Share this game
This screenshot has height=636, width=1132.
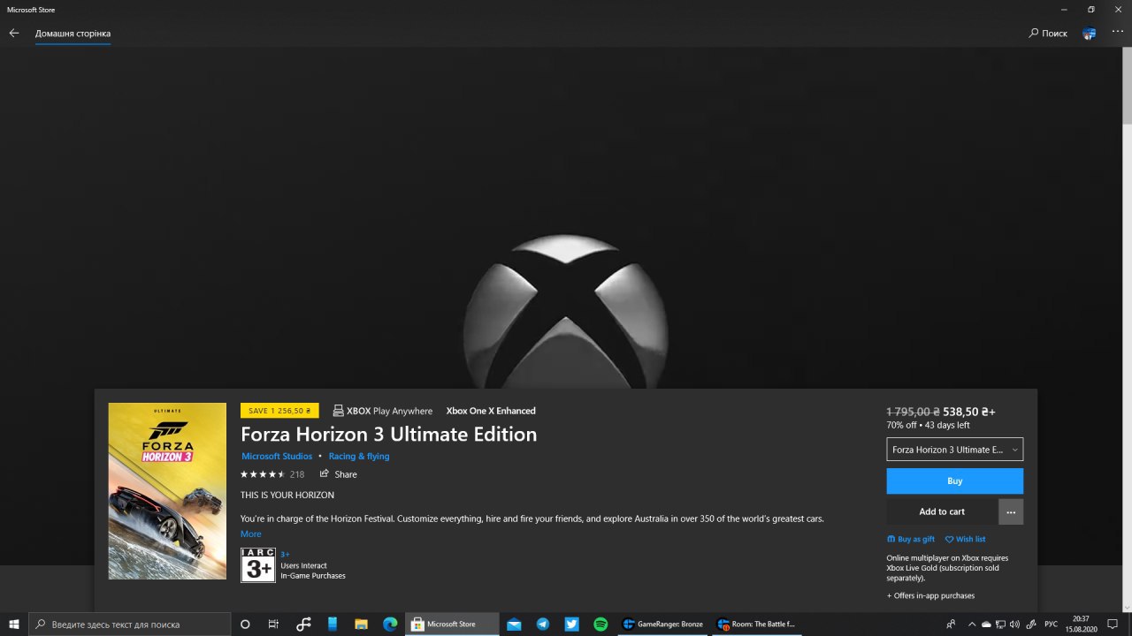[x=339, y=474]
